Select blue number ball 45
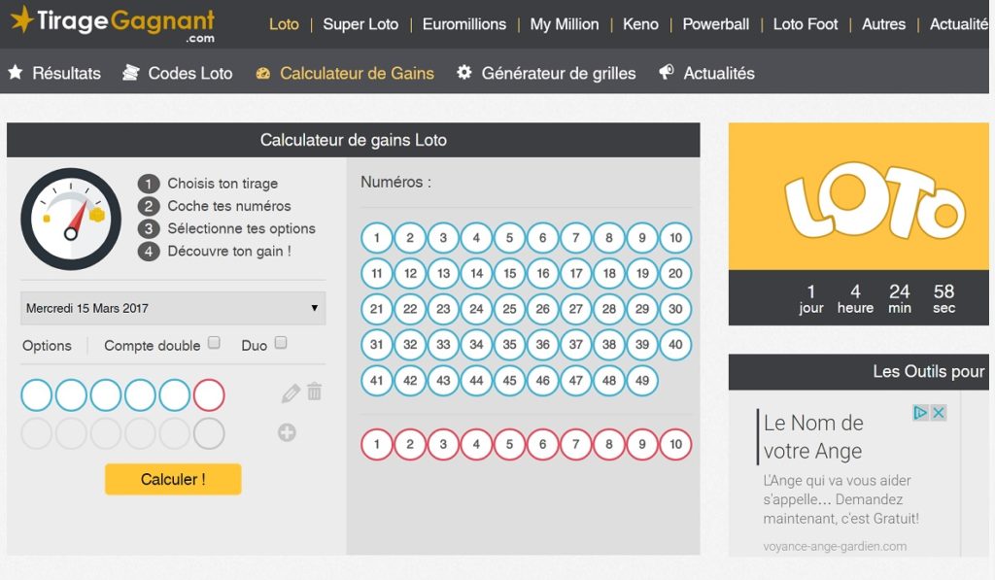The height and width of the screenshot is (580, 995). [x=509, y=381]
